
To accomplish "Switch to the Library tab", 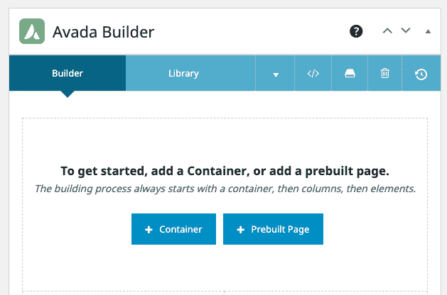I will [183, 73].
